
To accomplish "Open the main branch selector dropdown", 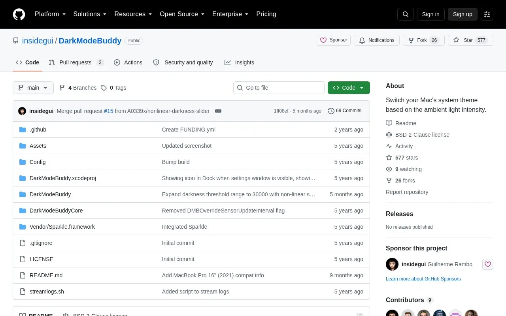I will click(33, 88).
